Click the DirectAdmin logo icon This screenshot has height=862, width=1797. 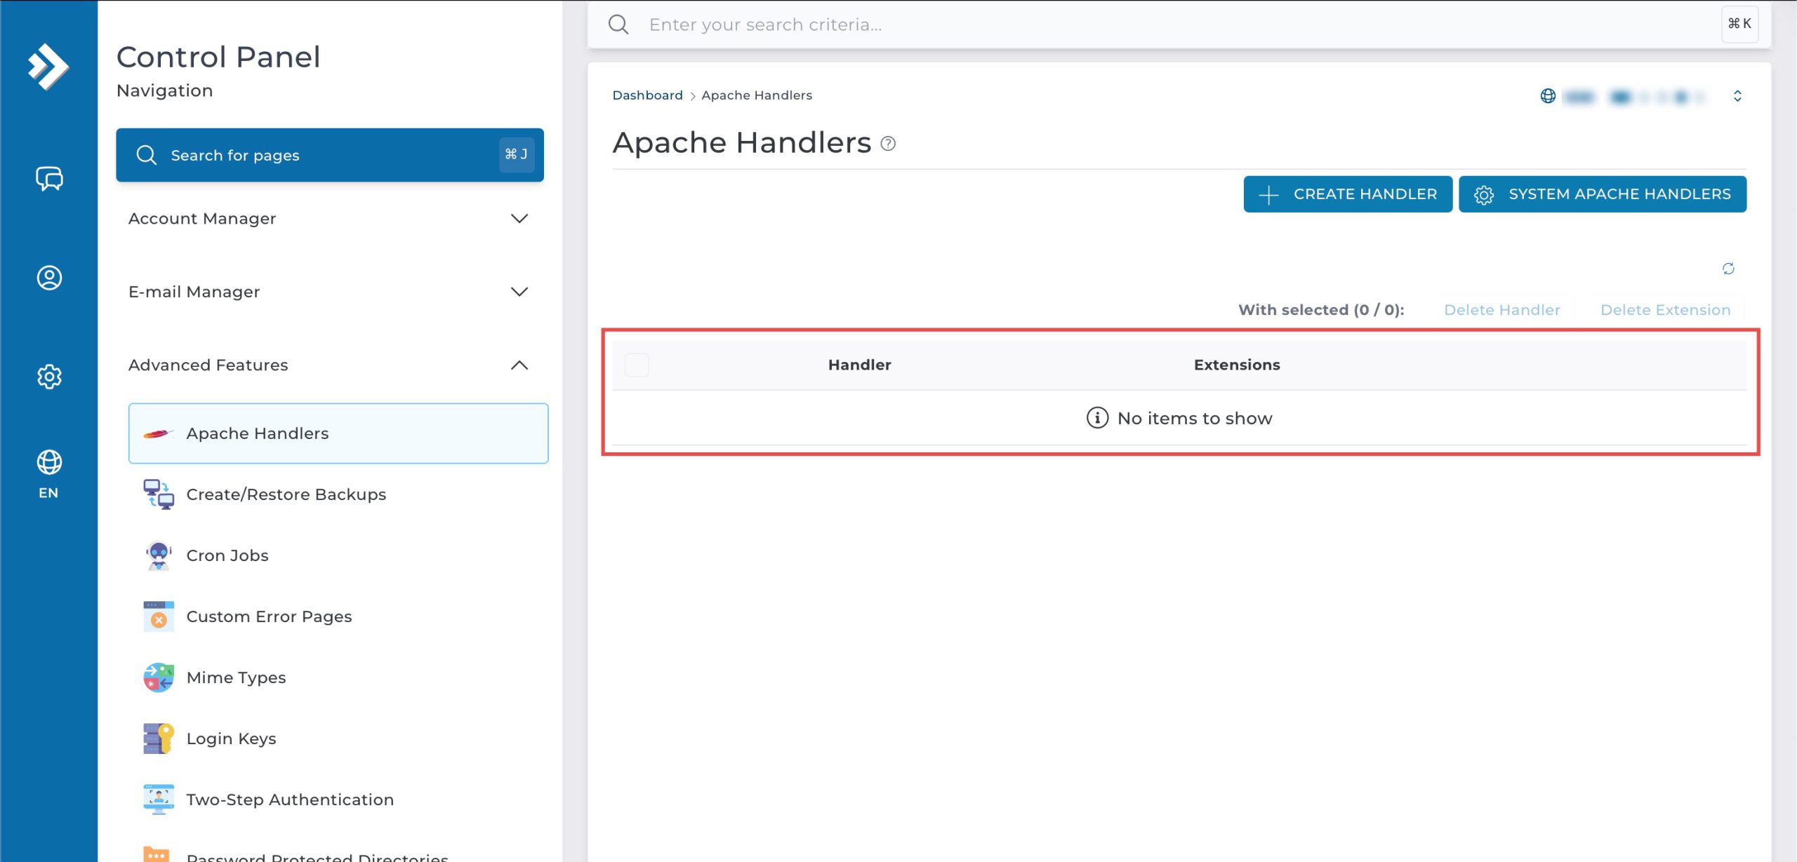coord(48,67)
